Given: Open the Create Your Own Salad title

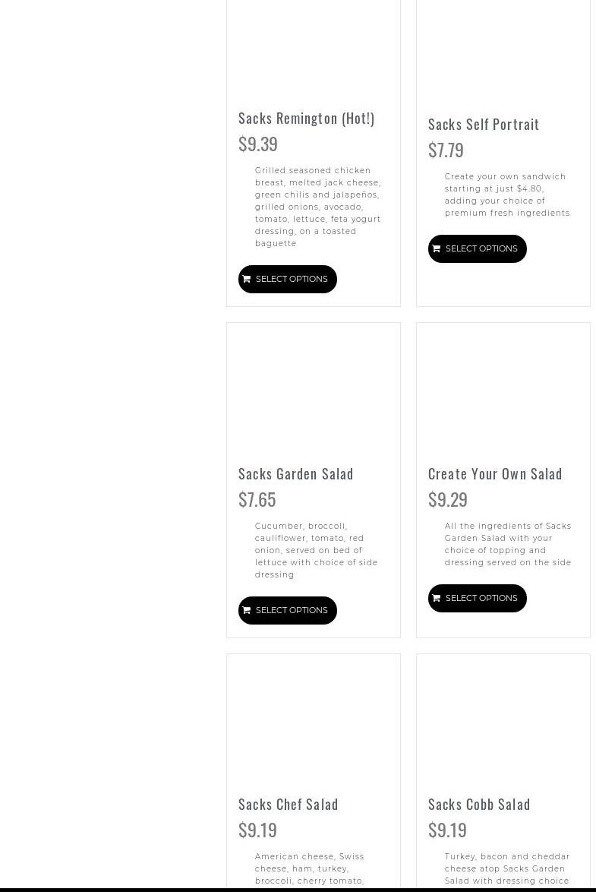Looking at the screenshot, I should tap(495, 474).
